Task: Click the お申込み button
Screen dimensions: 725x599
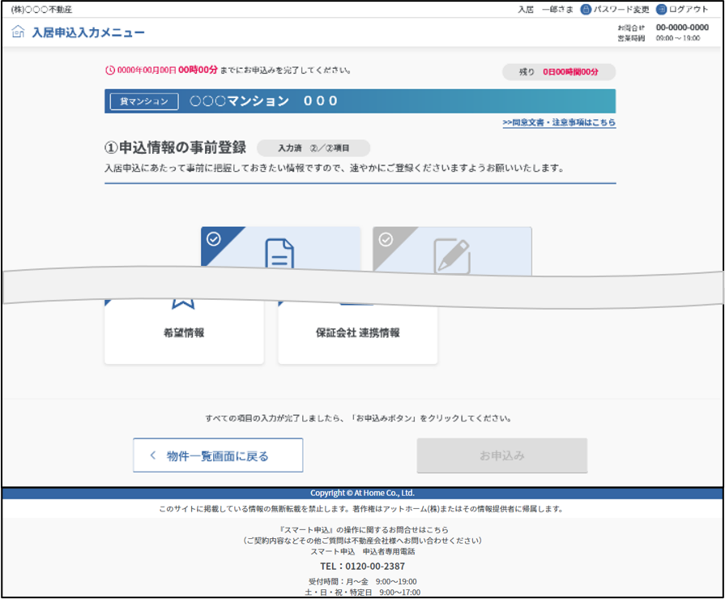Action: tap(501, 455)
